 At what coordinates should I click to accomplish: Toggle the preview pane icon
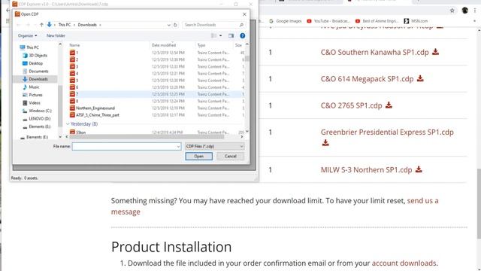pyautogui.click(x=231, y=35)
